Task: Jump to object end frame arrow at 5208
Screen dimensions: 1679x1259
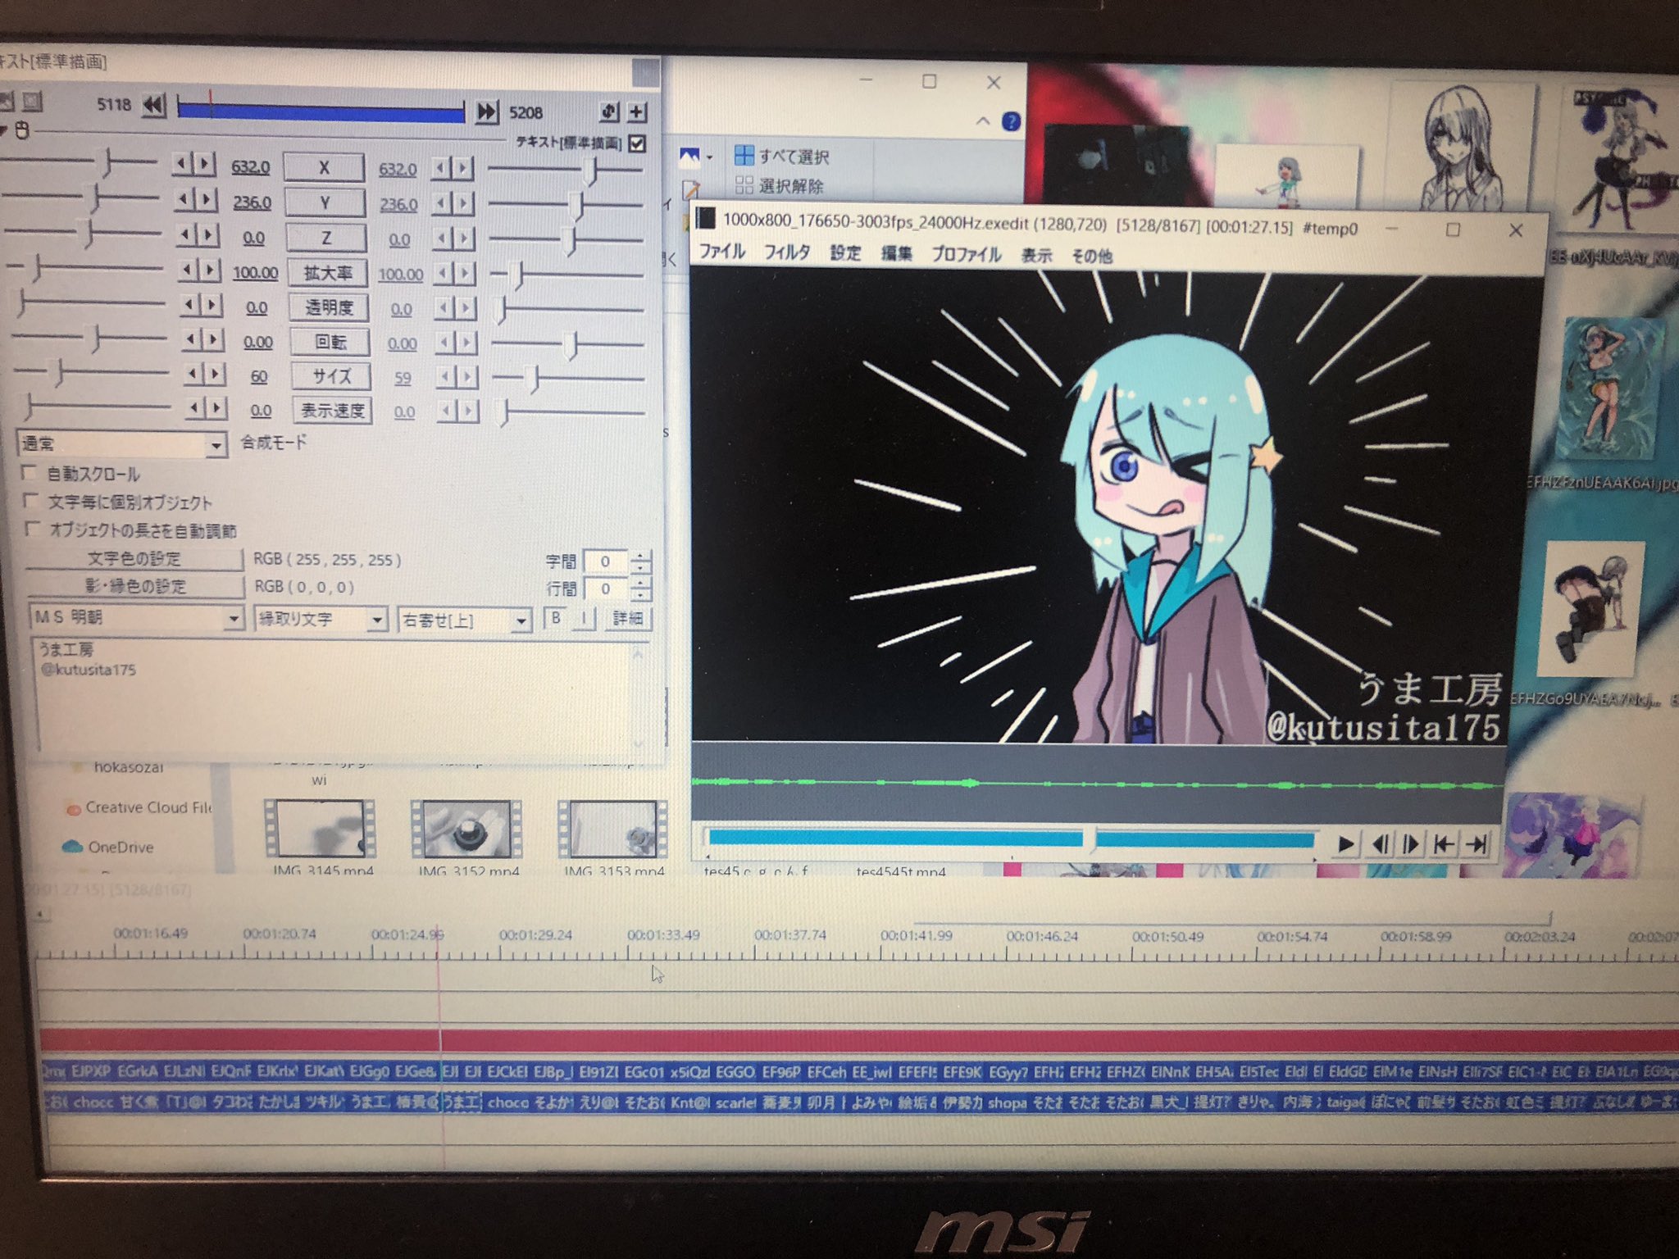Action: [487, 111]
